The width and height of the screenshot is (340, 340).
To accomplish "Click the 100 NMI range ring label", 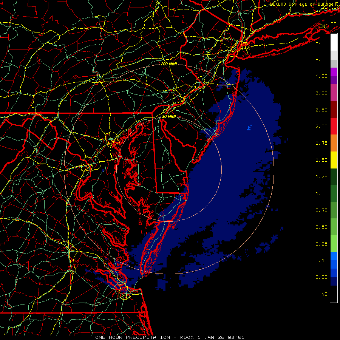I will (169, 64).
